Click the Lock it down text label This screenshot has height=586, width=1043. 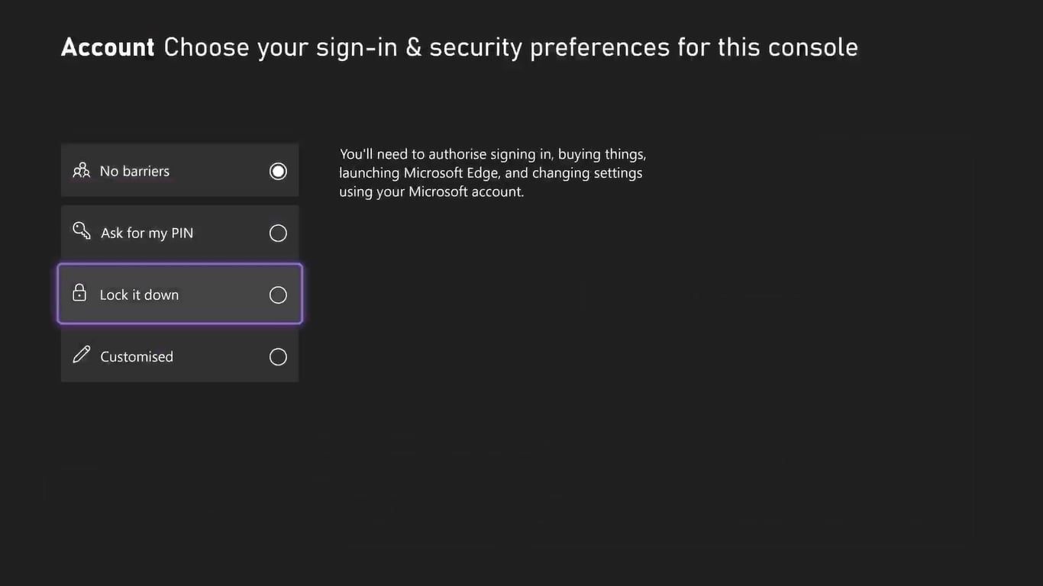point(139,295)
